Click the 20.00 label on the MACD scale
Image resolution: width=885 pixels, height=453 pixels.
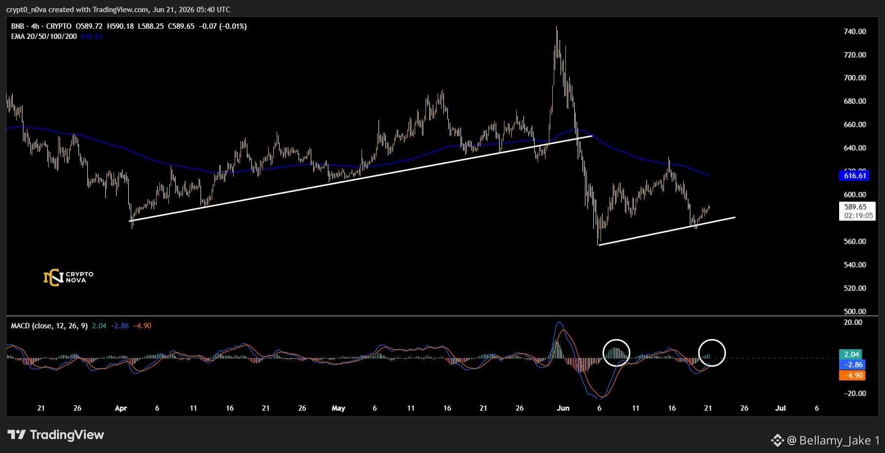853,322
